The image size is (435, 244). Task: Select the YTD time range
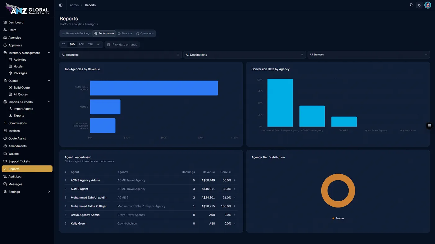click(x=90, y=44)
